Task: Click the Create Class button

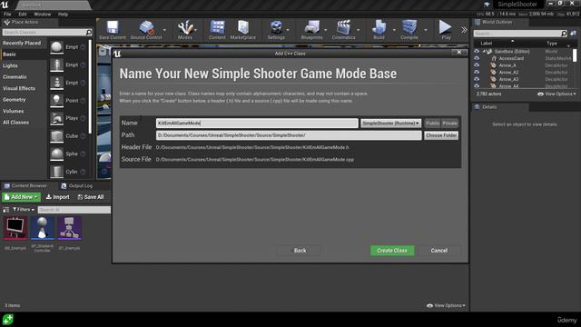Action: click(x=392, y=251)
